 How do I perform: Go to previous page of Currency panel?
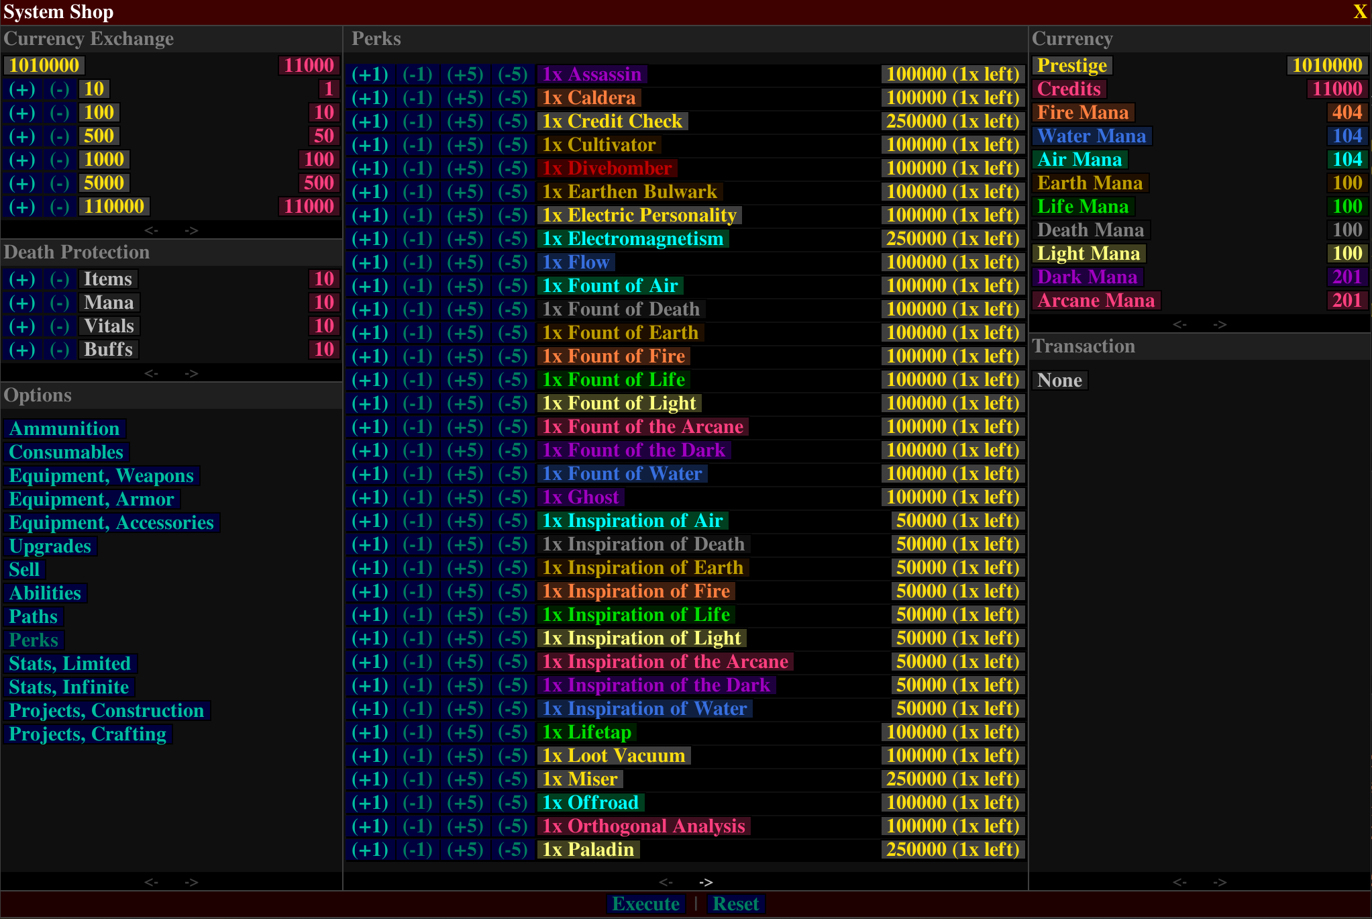coord(1179,324)
